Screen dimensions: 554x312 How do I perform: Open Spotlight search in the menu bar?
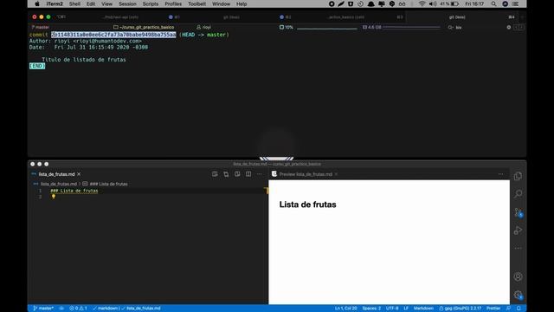[x=494, y=3]
